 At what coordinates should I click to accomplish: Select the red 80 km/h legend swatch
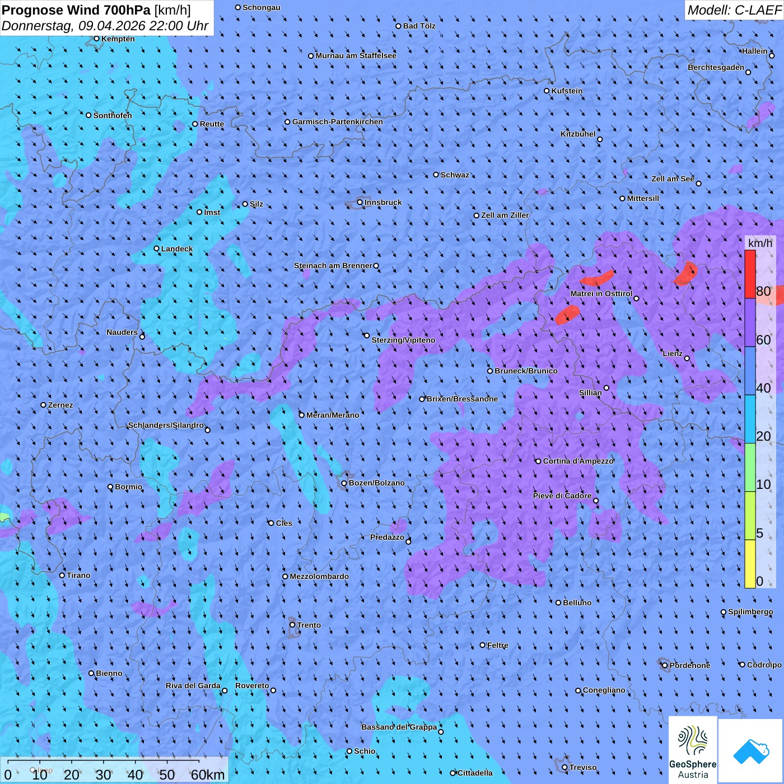pos(750,274)
